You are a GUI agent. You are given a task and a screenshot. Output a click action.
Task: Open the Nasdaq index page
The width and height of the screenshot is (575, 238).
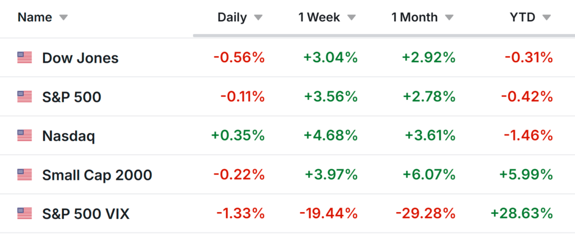[69, 136]
